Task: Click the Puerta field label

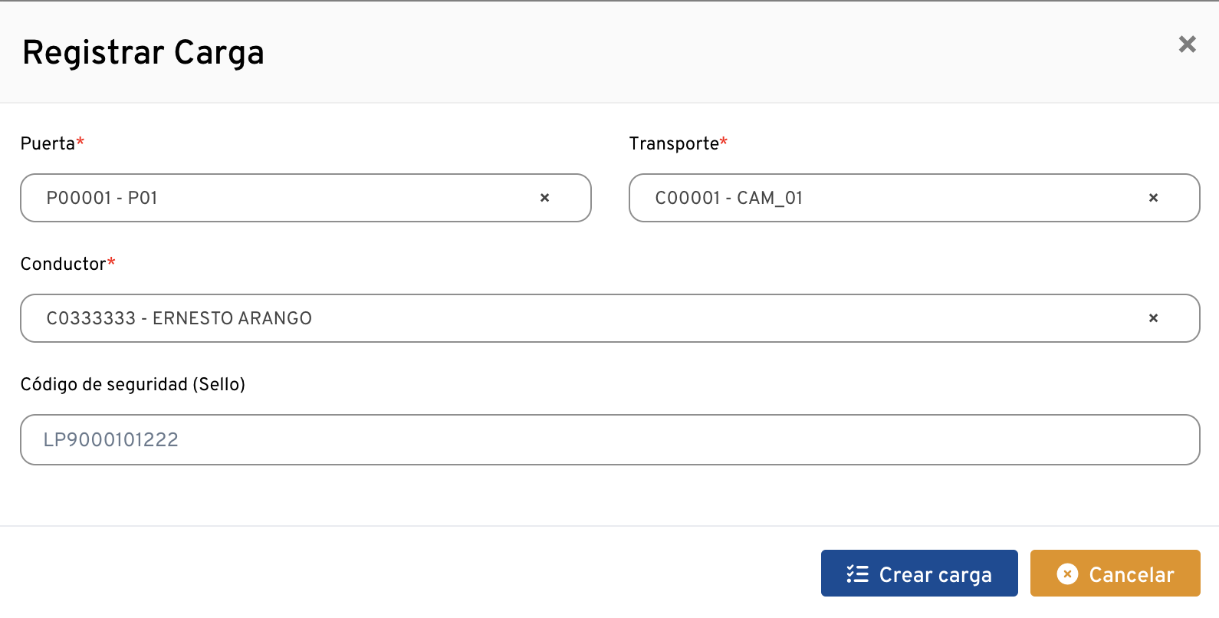Action: click(48, 143)
